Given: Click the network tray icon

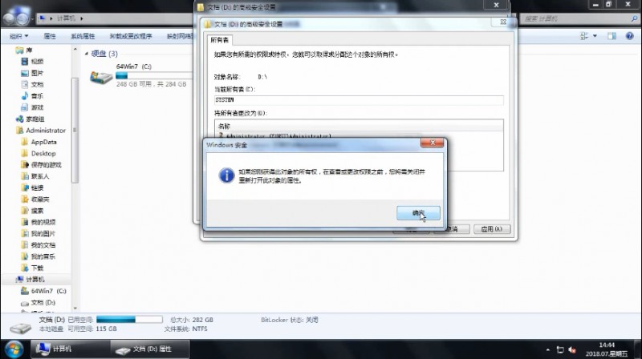Looking at the screenshot, I should 560,350.
